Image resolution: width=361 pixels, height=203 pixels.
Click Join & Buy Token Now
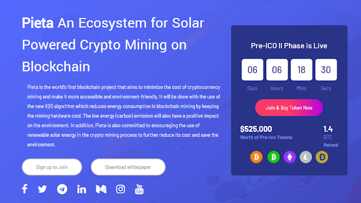289,108
